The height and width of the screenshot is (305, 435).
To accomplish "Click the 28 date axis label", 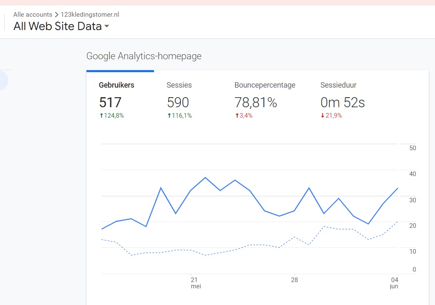I will (294, 280).
